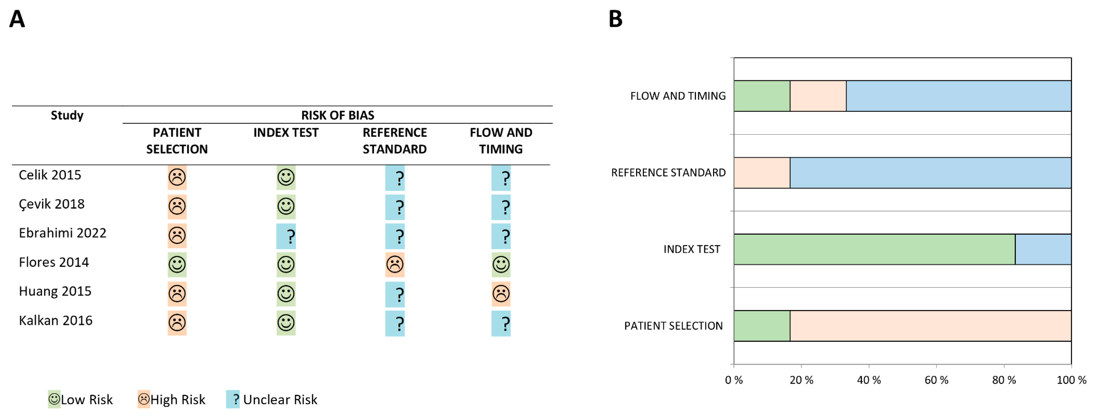1093x418 pixels.
Task: Click orange segment of Flow and Timing bar
Action: [818, 96]
